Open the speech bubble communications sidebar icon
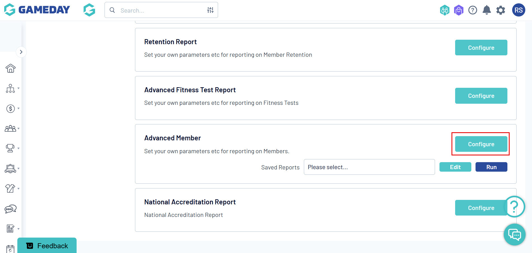532x253 pixels. (x=11, y=209)
